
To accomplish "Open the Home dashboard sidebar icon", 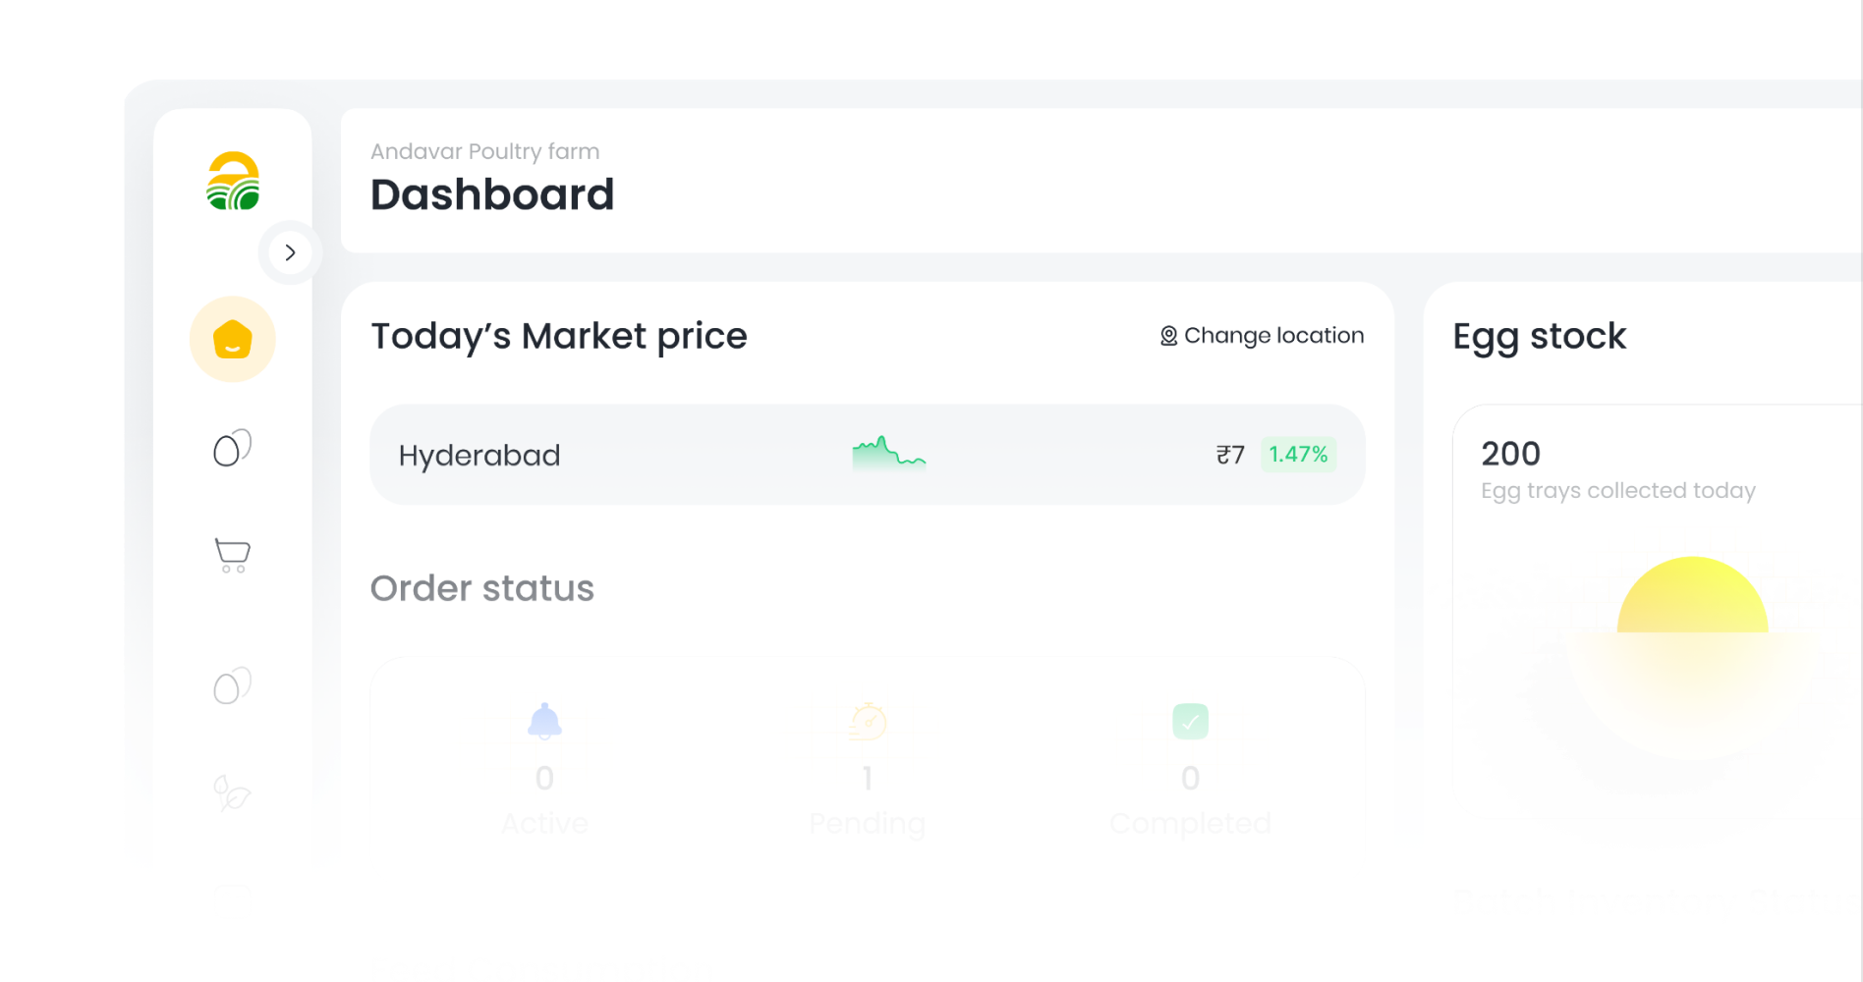I will click(x=233, y=340).
